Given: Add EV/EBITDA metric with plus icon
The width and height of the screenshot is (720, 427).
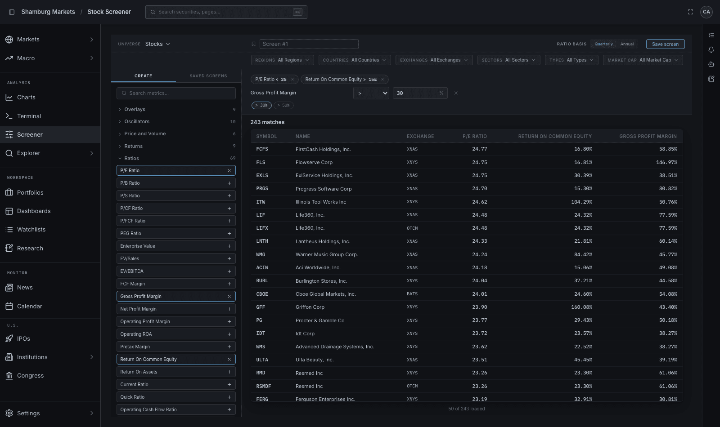Looking at the screenshot, I should click(x=229, y=271).
